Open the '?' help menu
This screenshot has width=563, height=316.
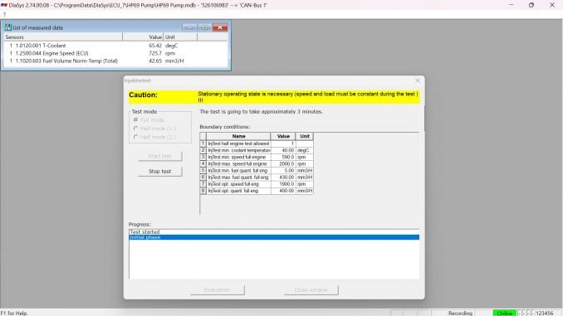point(4,14)
